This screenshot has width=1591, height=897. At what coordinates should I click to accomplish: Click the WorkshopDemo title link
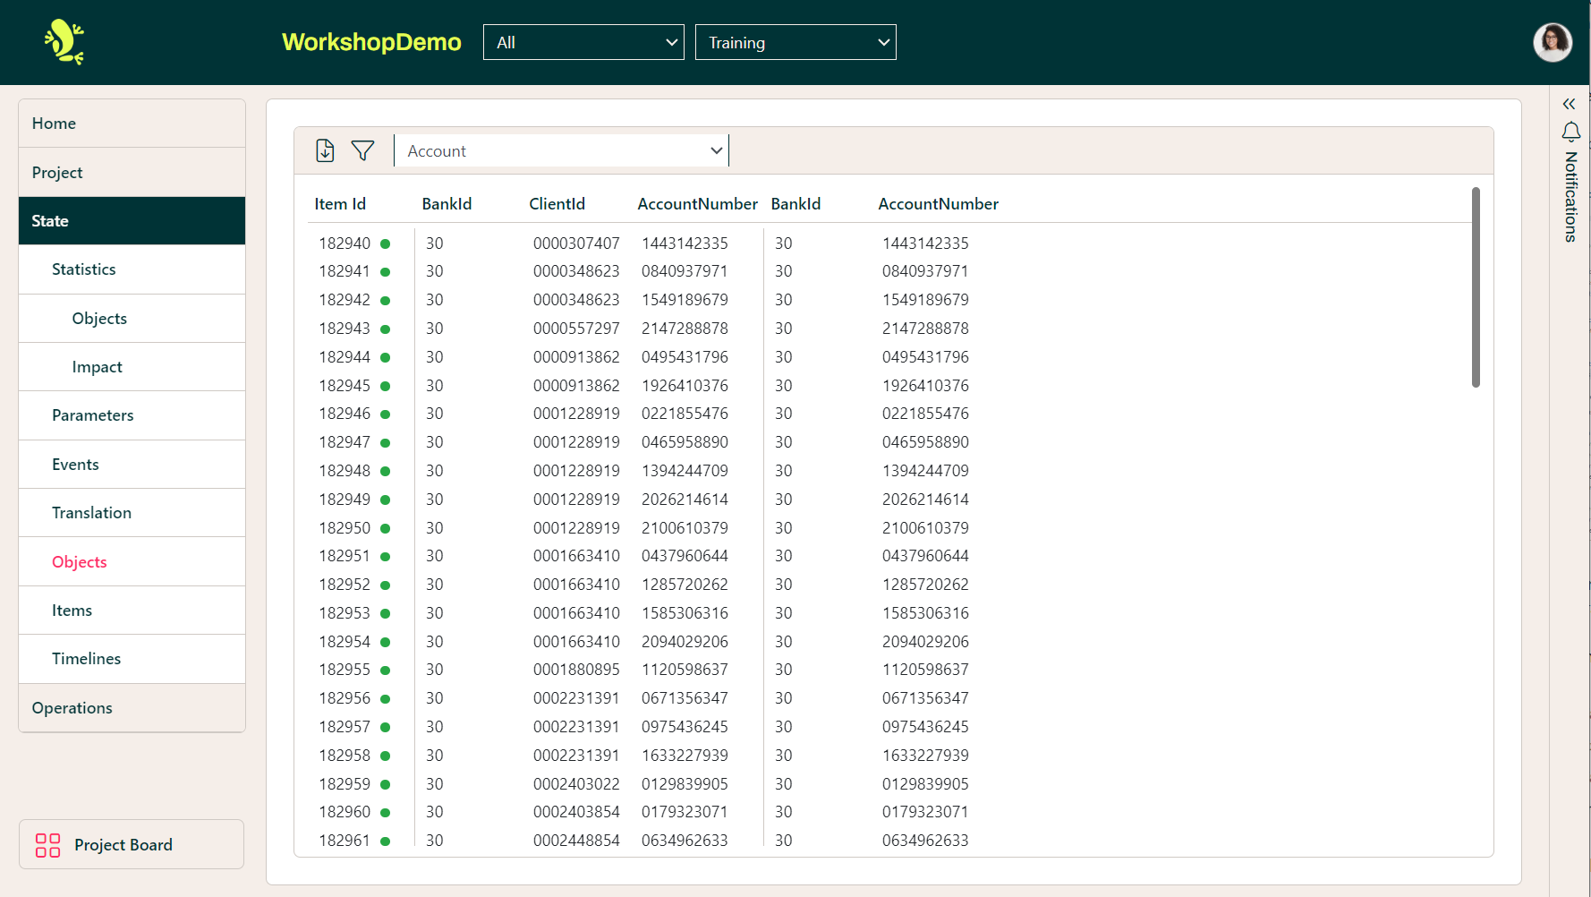pyautogui.click(x=371, y=42)
